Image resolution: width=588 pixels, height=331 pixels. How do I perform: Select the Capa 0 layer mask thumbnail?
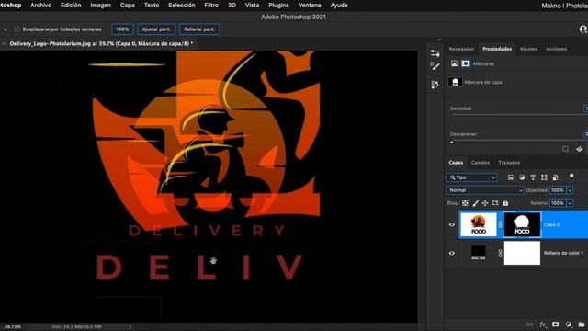522,224
